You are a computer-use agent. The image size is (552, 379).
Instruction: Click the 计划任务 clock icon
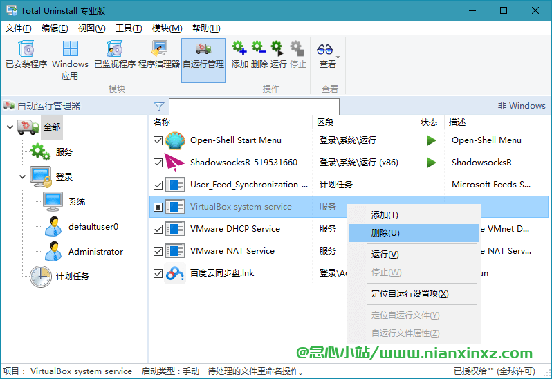41,277
